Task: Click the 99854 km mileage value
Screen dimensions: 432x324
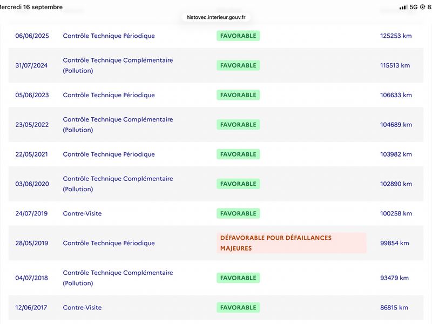Action: point(394,243)
